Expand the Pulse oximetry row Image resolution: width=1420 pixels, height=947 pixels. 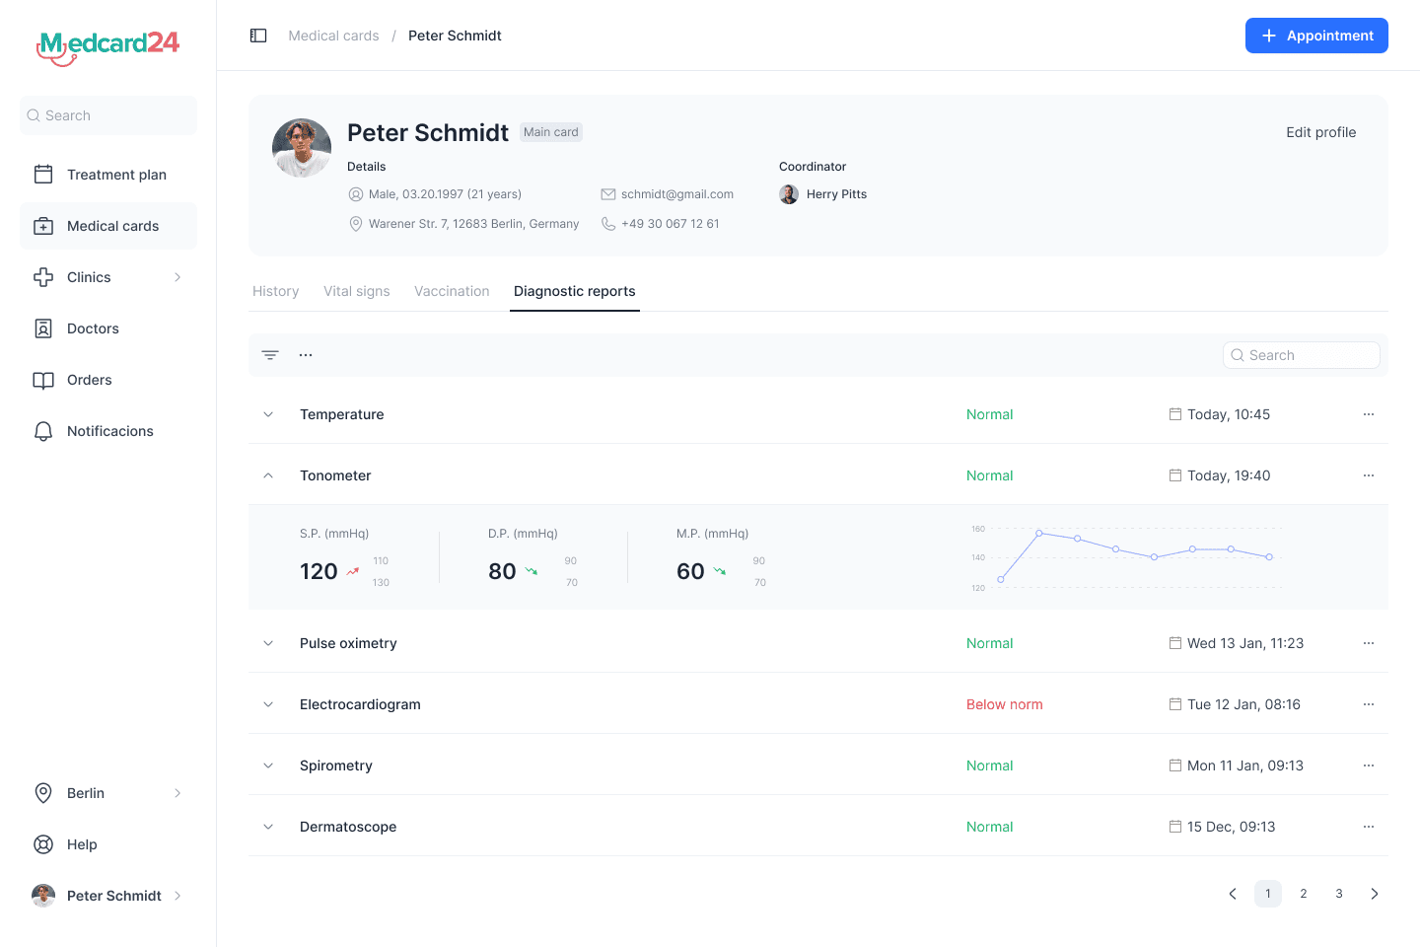tap(268, 643)
